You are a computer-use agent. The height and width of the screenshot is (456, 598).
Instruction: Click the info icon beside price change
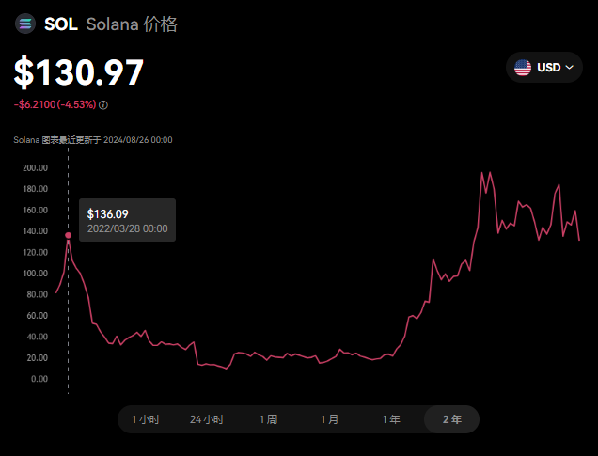pos(103,105)
